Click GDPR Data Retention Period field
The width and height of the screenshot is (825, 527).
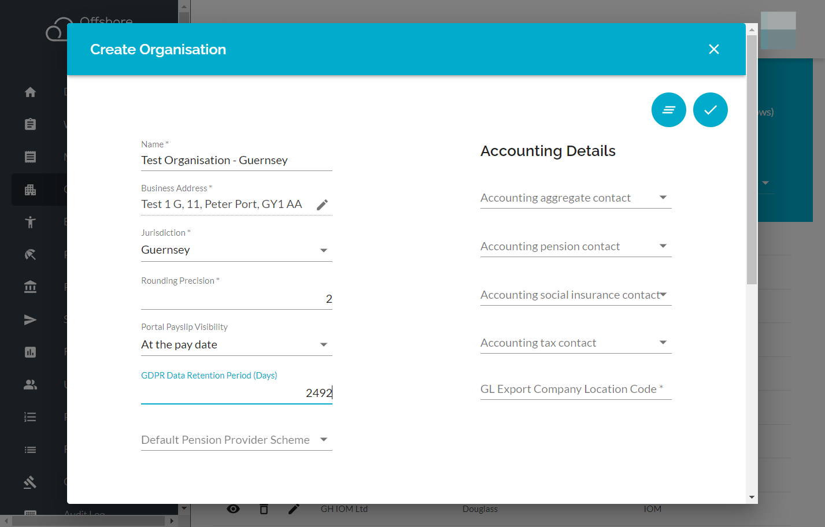pos(236,394)
